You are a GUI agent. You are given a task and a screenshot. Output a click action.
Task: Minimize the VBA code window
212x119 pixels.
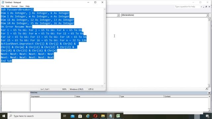click(x=204, y=7)
